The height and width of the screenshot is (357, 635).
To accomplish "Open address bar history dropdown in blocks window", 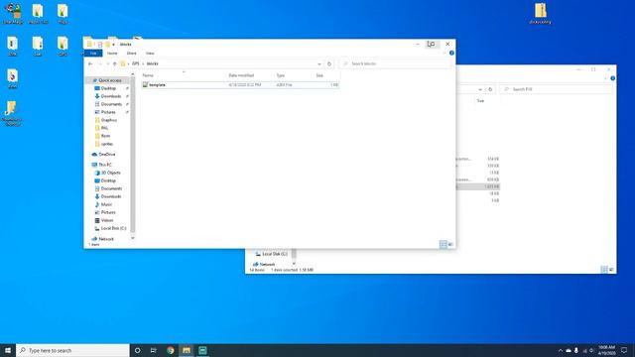I will (x=319, y=63).
